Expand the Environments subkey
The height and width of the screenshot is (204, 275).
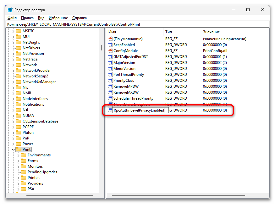pyautogui.click(x=19, y=155)
